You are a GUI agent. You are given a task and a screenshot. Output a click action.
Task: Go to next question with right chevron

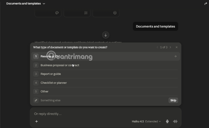pos(170,47)
